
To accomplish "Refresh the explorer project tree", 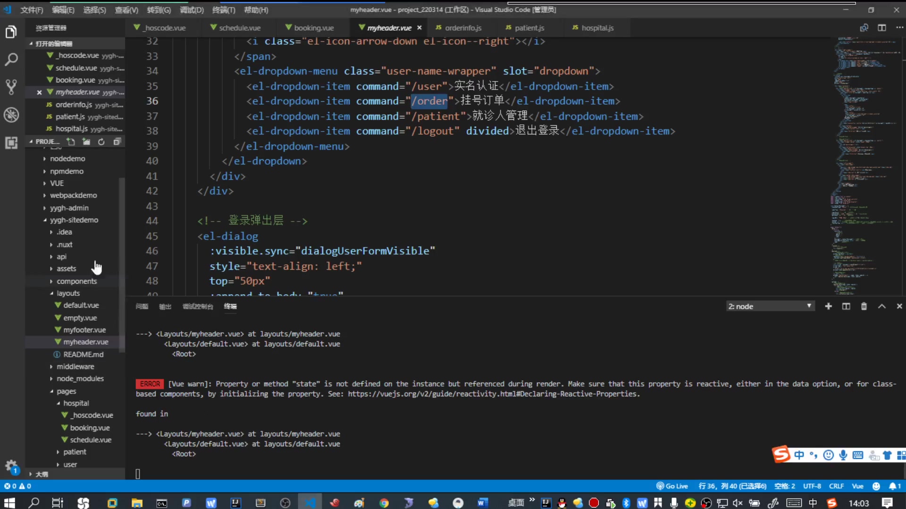I will pos(101,141).
